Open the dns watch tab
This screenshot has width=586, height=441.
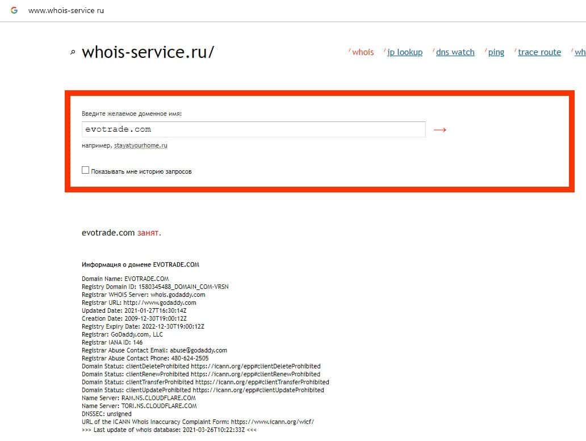455,52
